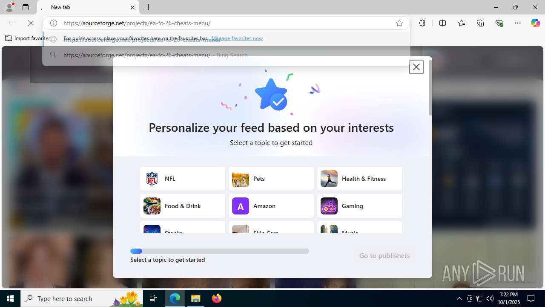
Task: Click the dialog vertical scrollbar
Action: pyautogui.click(x=430, y=87)
